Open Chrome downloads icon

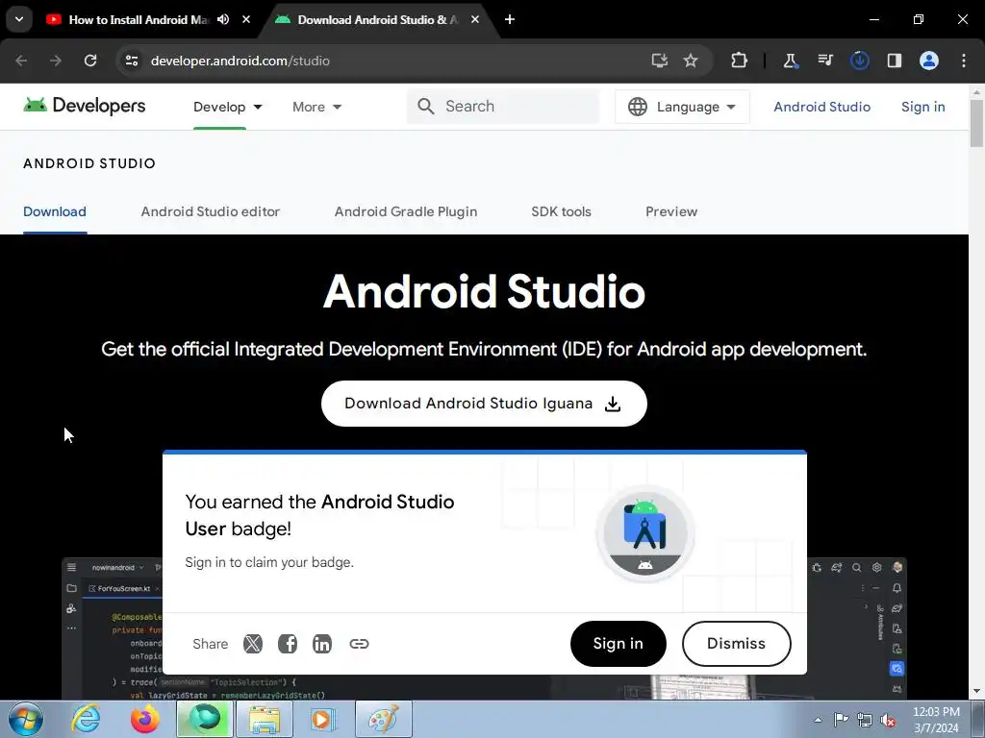coord(859,61)
